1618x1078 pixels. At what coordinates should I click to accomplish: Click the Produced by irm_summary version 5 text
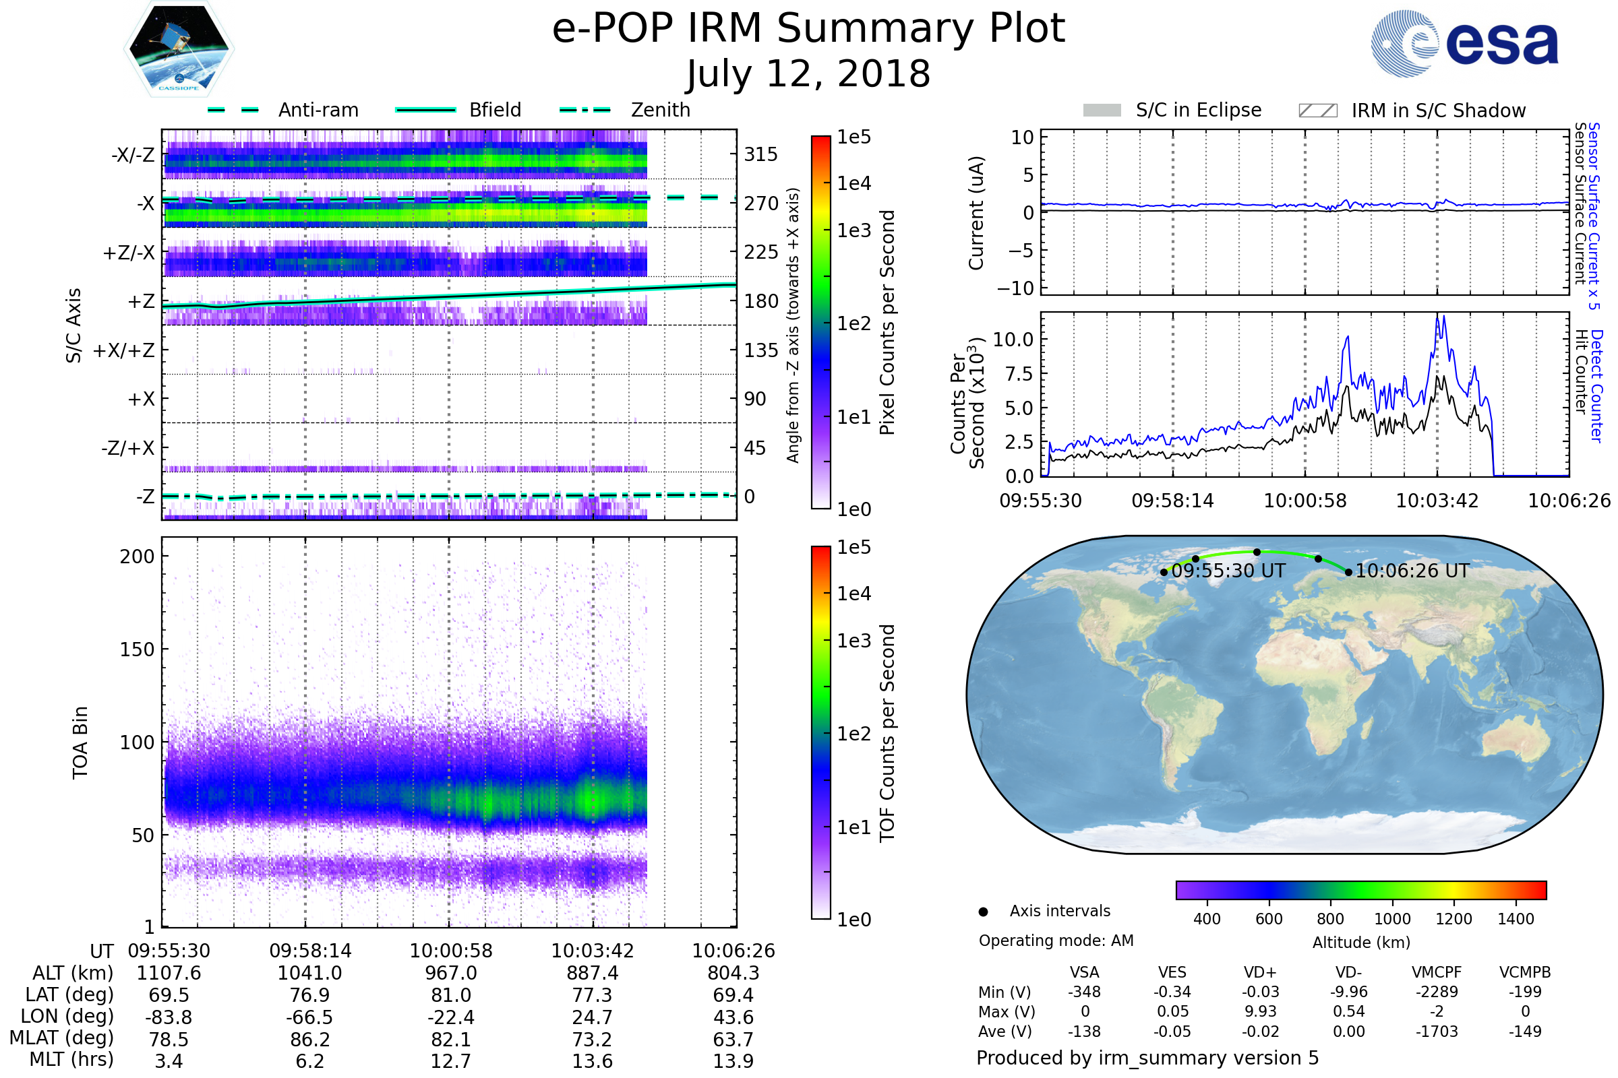[1147, 1057]
